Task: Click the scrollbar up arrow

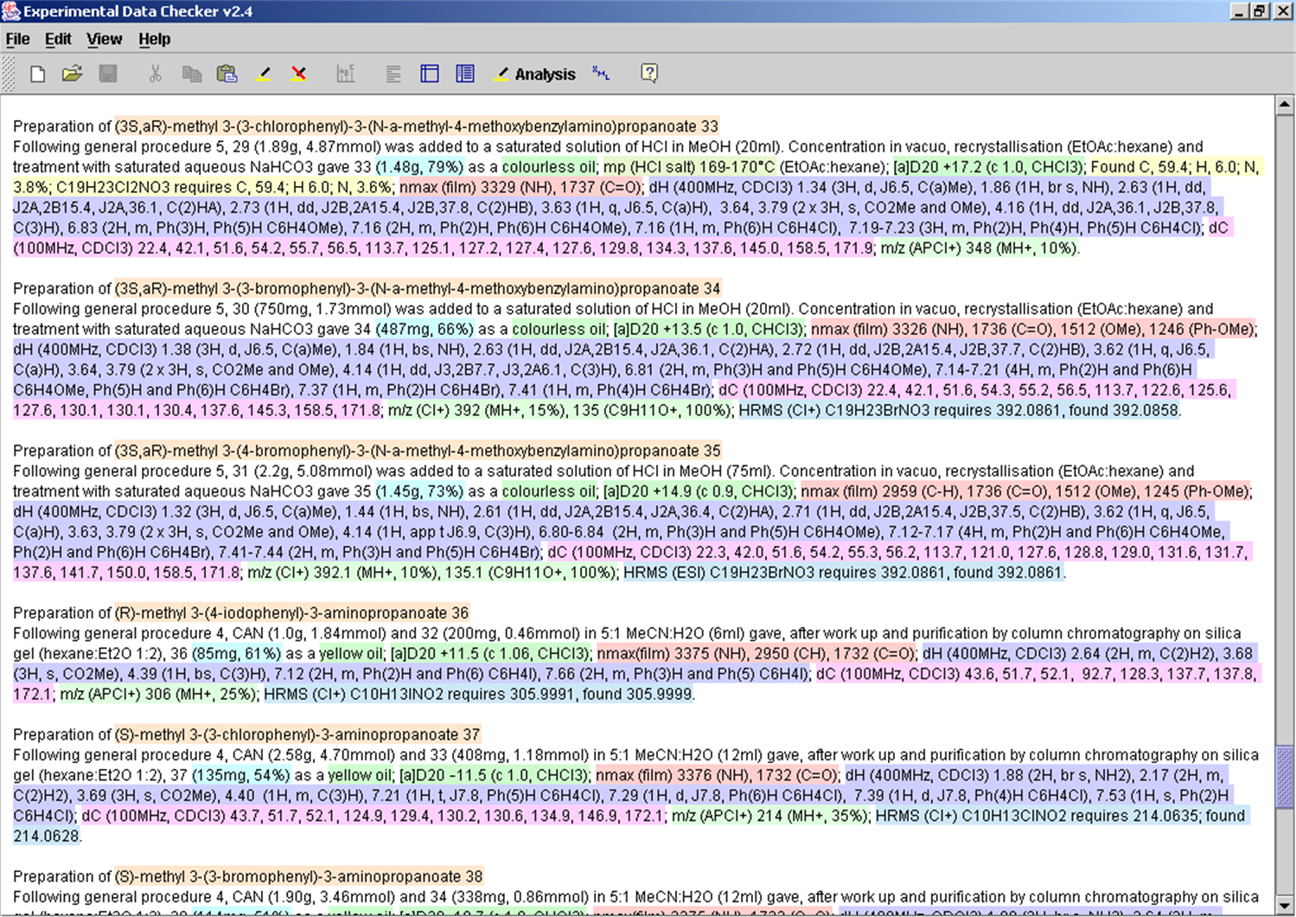Action: (1285, 106)
